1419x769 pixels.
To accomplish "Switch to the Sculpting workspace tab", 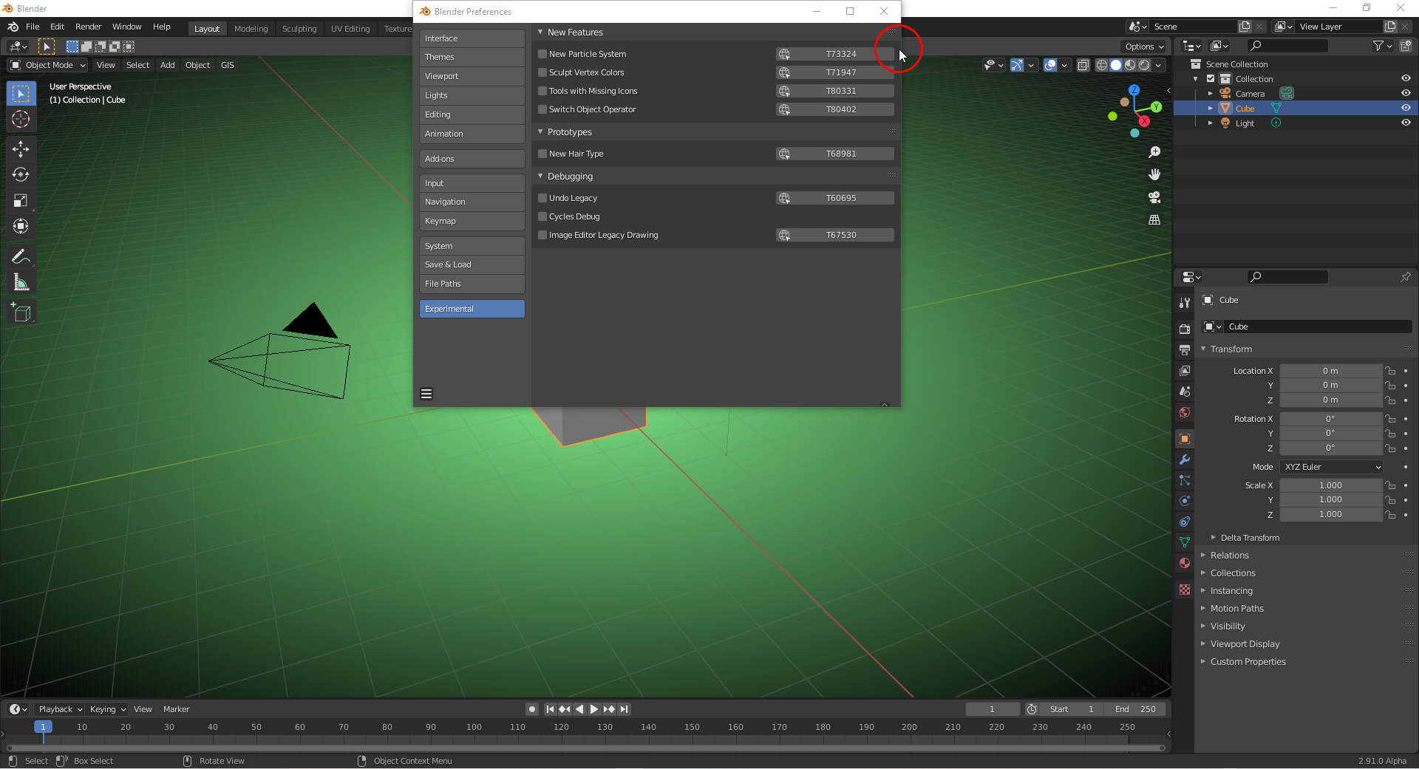I will click(x=299, y=29).
